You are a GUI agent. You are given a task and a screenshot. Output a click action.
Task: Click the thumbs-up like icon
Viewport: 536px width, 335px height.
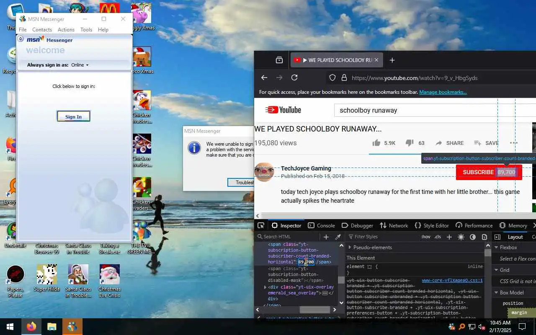376,143
